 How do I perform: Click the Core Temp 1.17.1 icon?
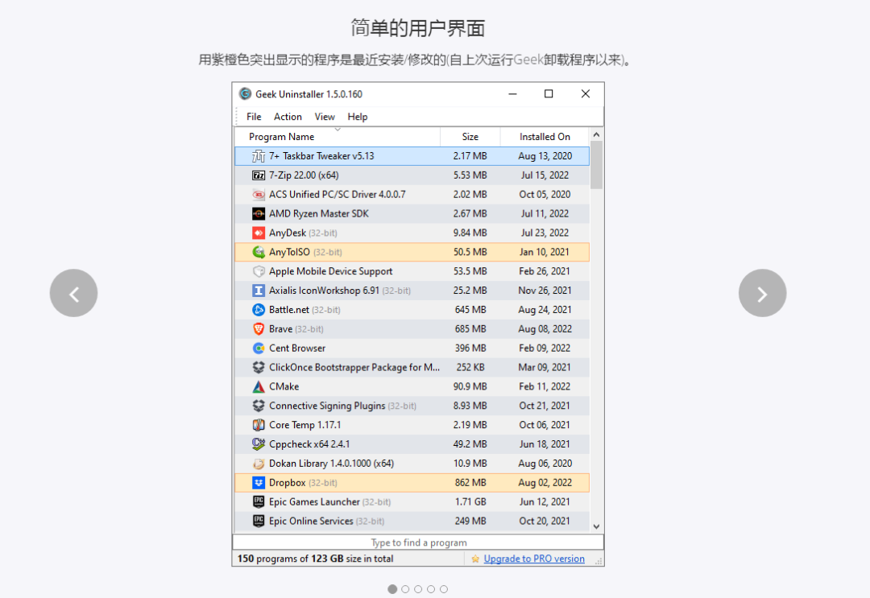[258, 425]
